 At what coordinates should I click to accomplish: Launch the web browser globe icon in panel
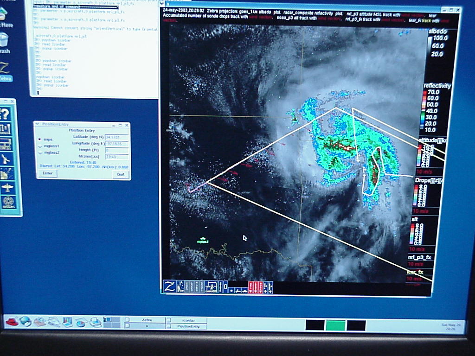[26, 321]
